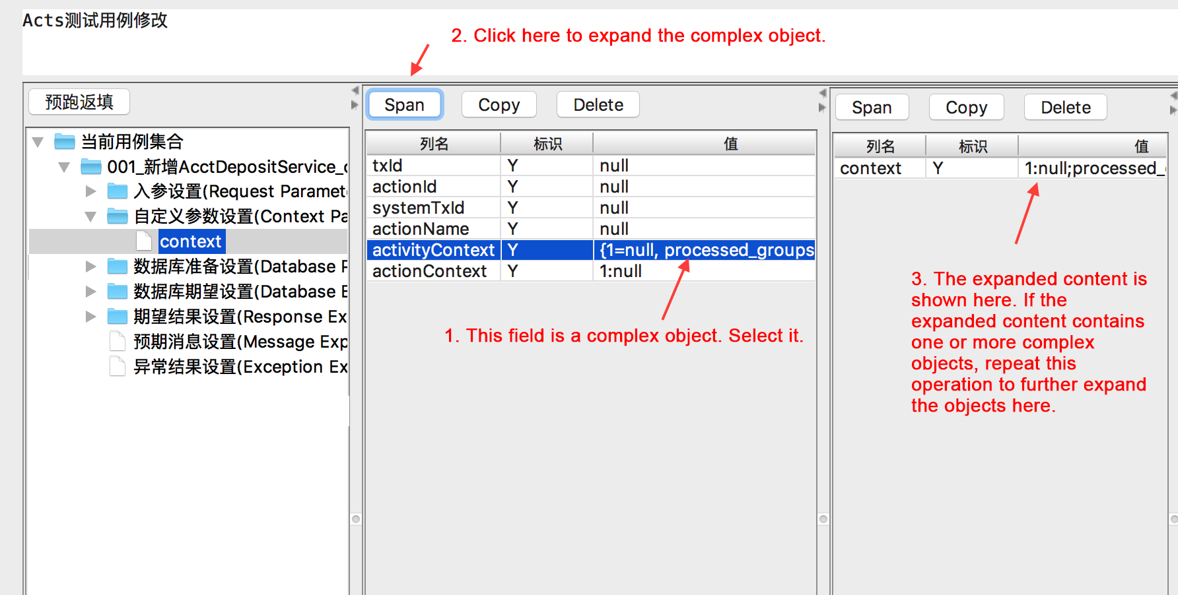The image size is (1178, 595).
Task: Collapse the 自定义参数设置 tree node
Action: click(90, 216)
